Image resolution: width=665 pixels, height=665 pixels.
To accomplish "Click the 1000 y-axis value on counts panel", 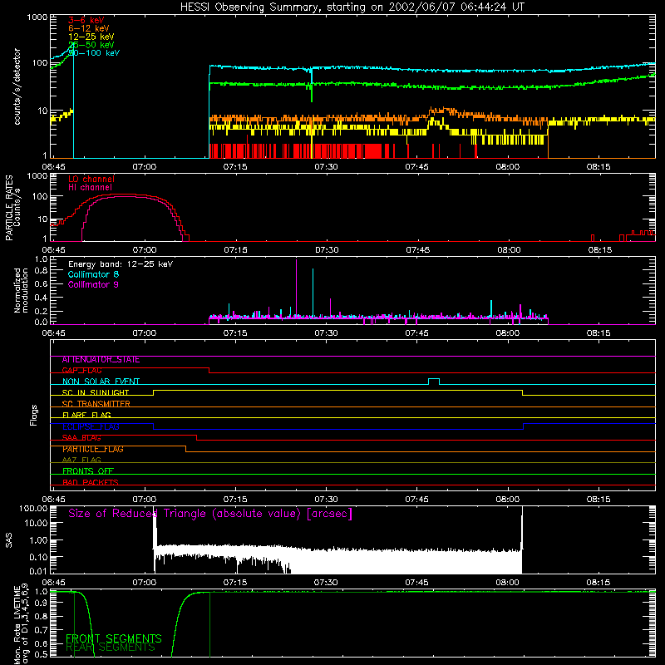I will [x=37, y=17].
